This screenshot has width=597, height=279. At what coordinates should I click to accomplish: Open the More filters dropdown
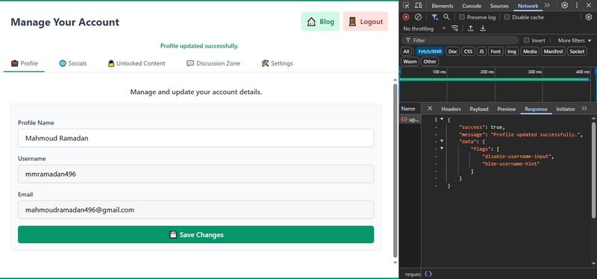pyautogui.click(x=575, y=40)
